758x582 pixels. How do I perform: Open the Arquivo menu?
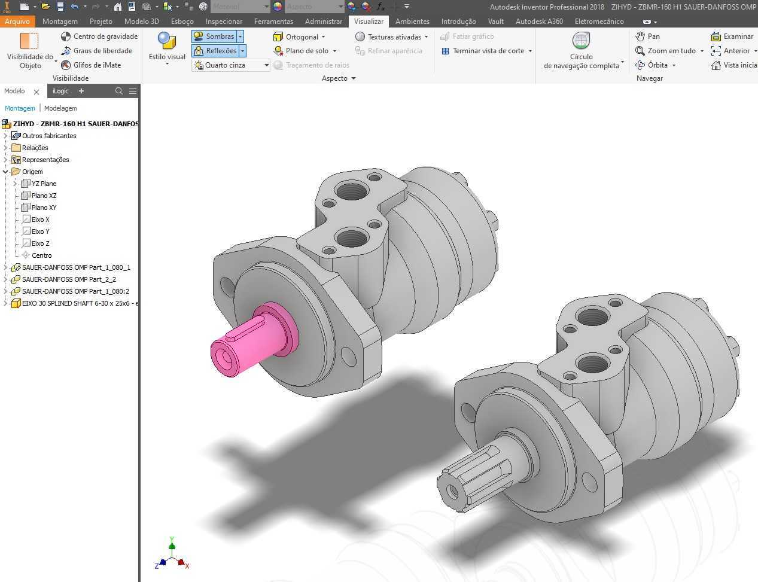click(17, 21)
